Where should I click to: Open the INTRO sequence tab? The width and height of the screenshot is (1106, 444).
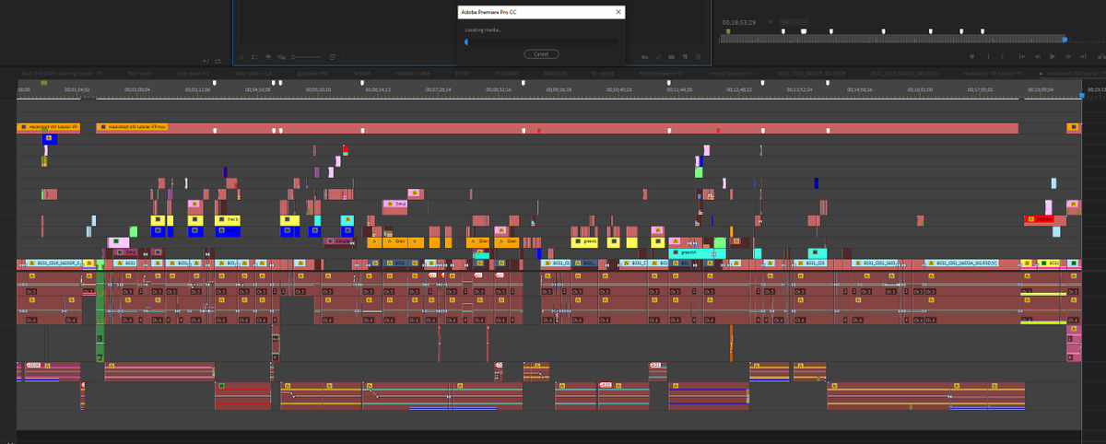pos(463,72)
